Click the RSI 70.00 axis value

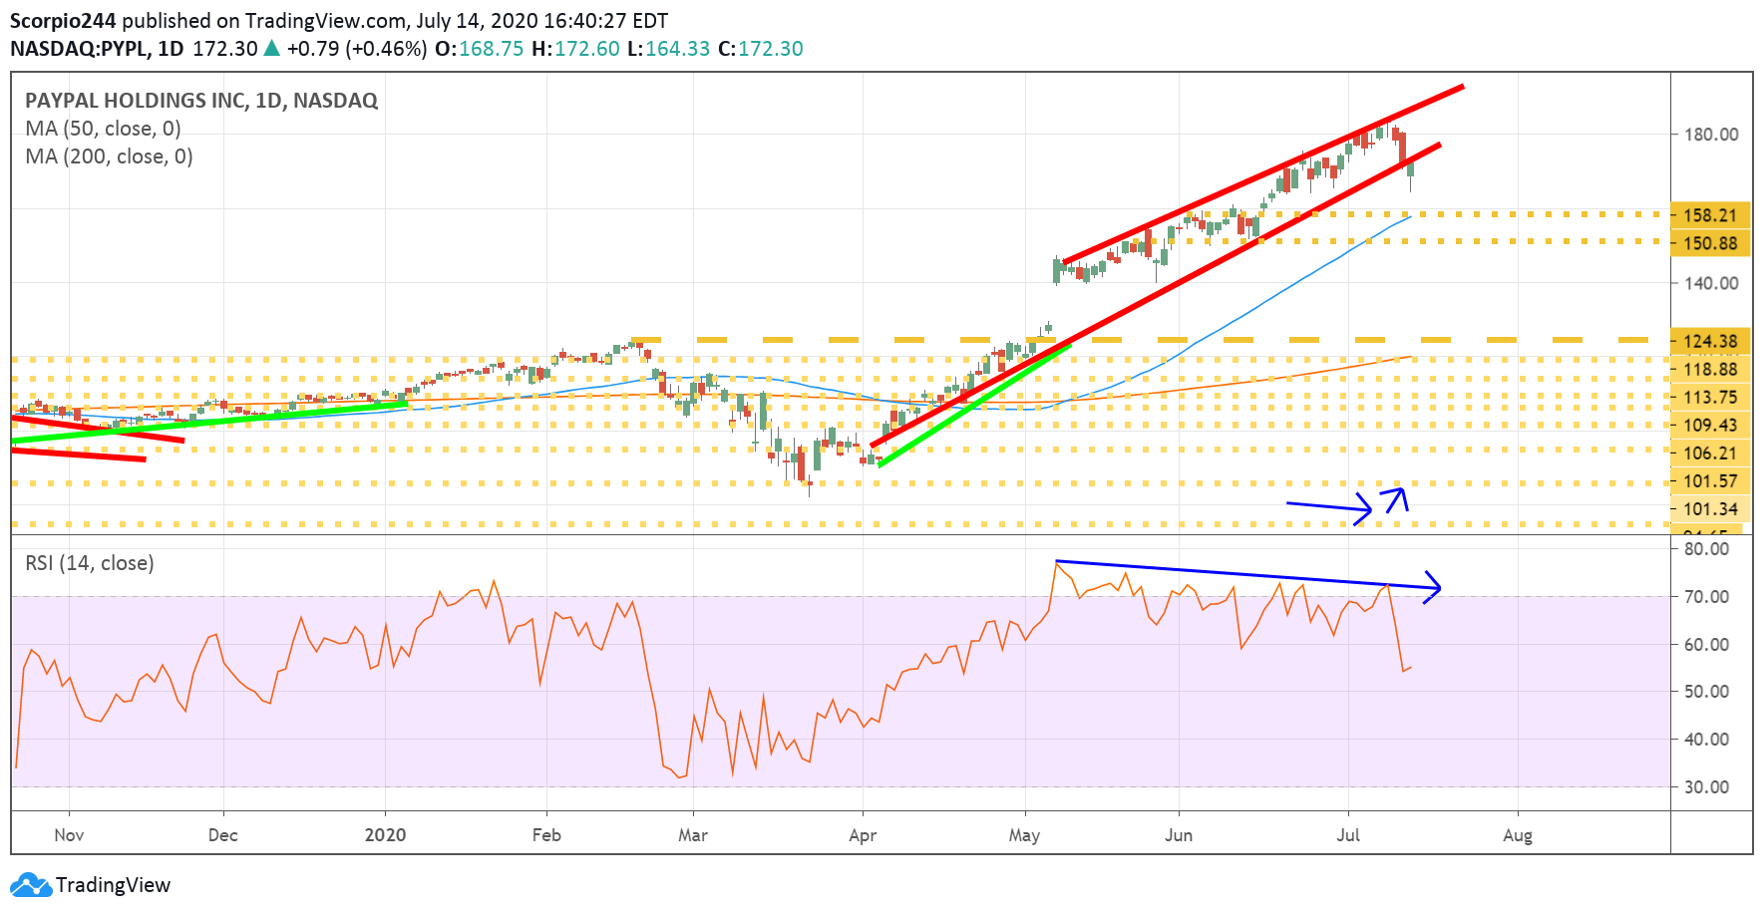[1706, 597]
